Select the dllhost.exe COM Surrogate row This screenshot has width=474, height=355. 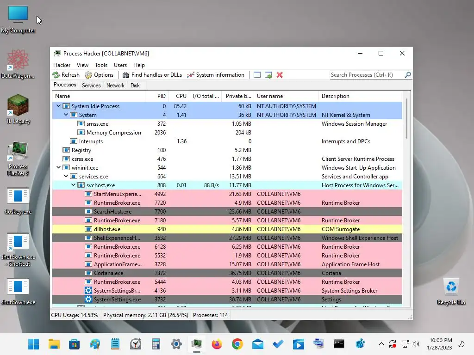coord(227,229)
